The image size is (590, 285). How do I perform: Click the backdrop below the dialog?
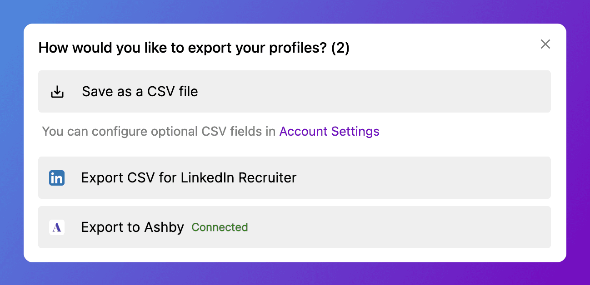tap(295, 274)
